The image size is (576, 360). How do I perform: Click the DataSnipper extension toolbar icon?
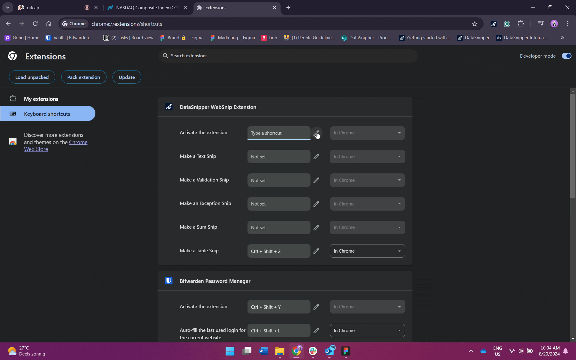coord(493,24)
